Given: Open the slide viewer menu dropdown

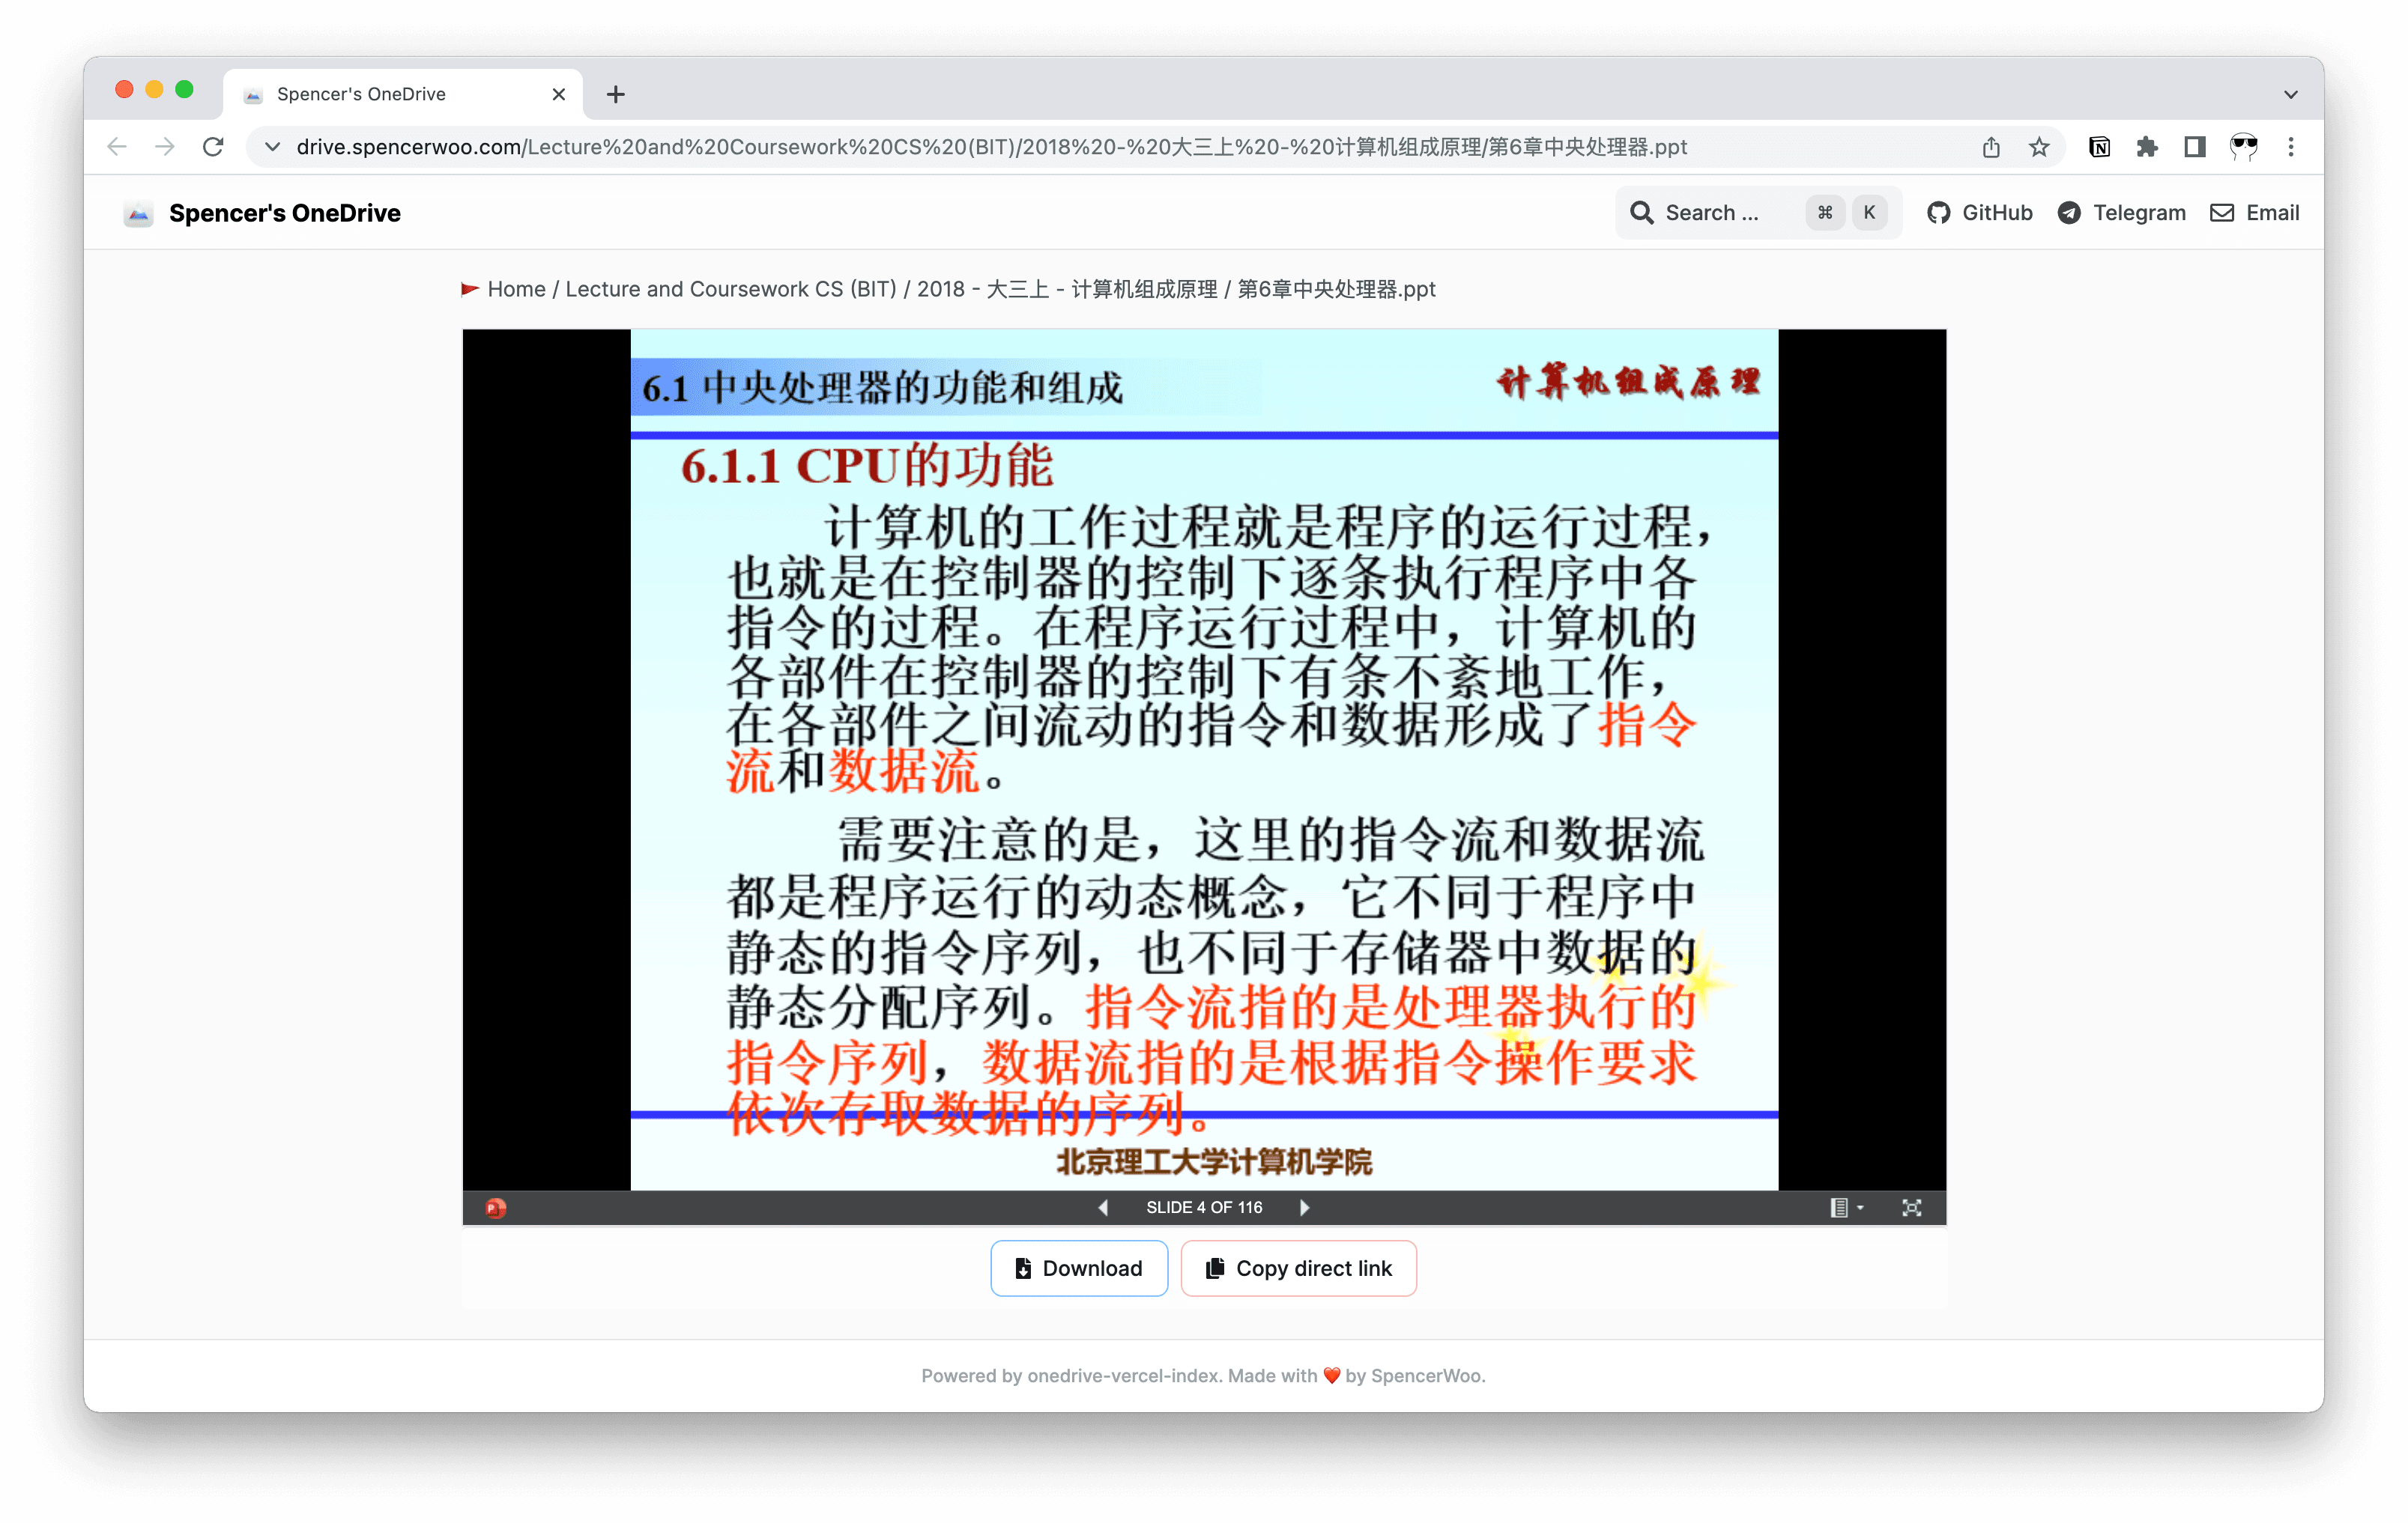Looking at the screenshot, I should pyautogui.click(x=1846, y=1207).
